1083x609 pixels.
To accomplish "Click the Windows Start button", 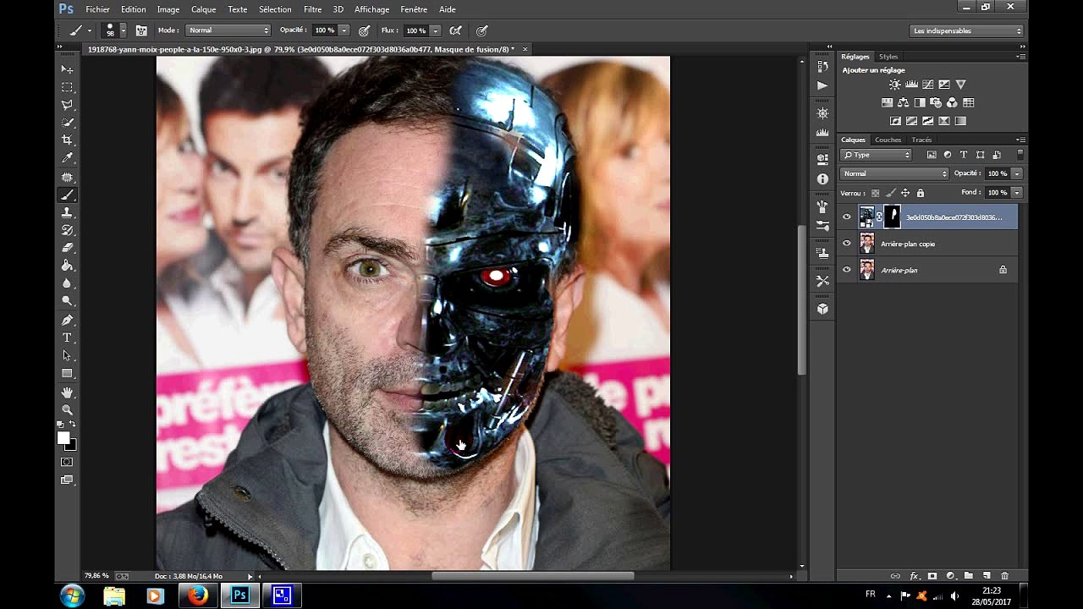I will pyautogui.click(x=72, y=595).
